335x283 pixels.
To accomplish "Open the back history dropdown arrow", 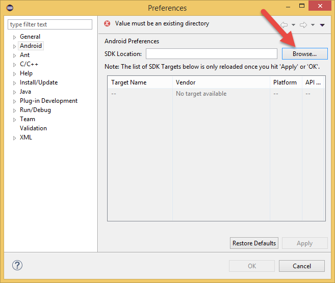I will click(x=293, y=24).
